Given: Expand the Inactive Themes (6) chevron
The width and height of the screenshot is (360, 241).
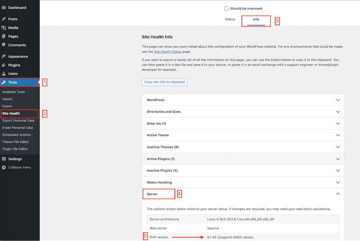Looking at the screenshot, I should (338, 147).
